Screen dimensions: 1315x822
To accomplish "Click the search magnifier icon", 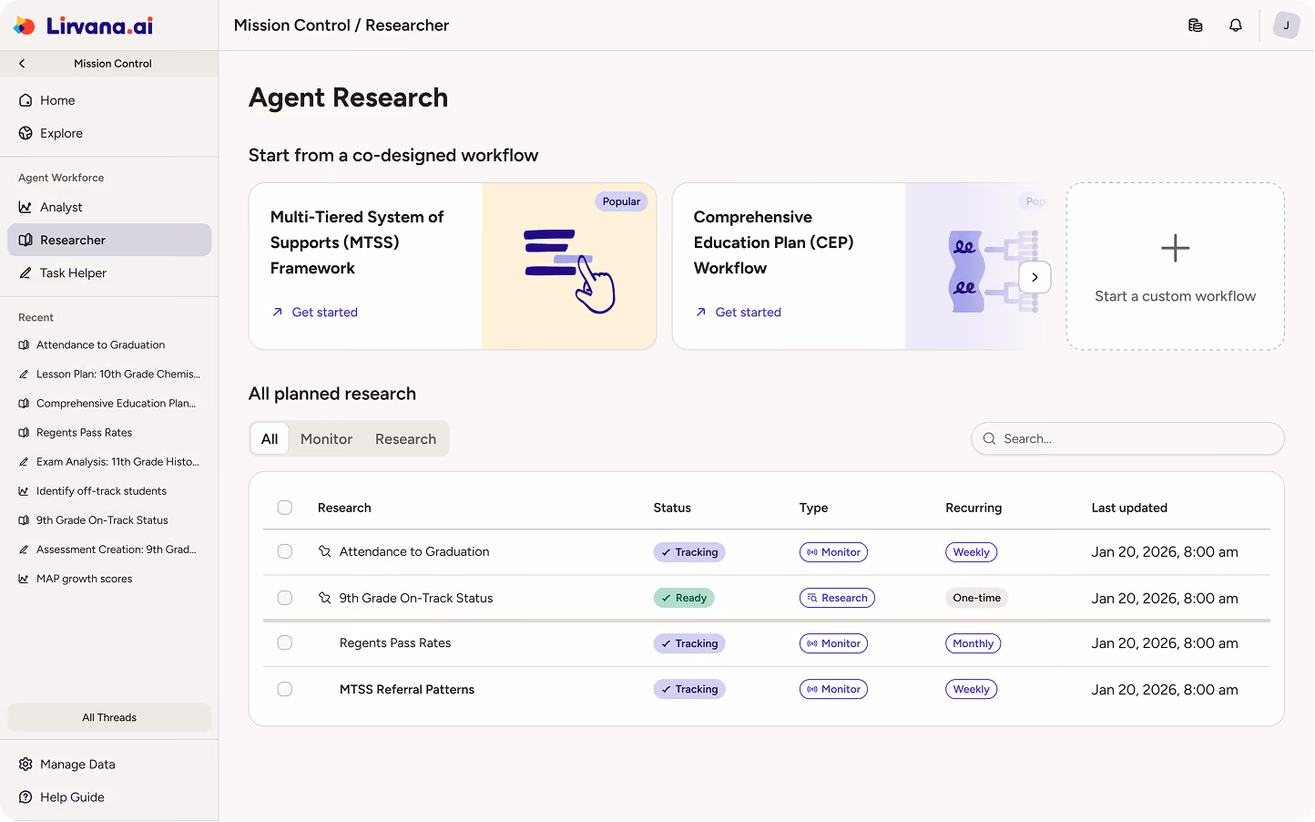I will [989, 438].
